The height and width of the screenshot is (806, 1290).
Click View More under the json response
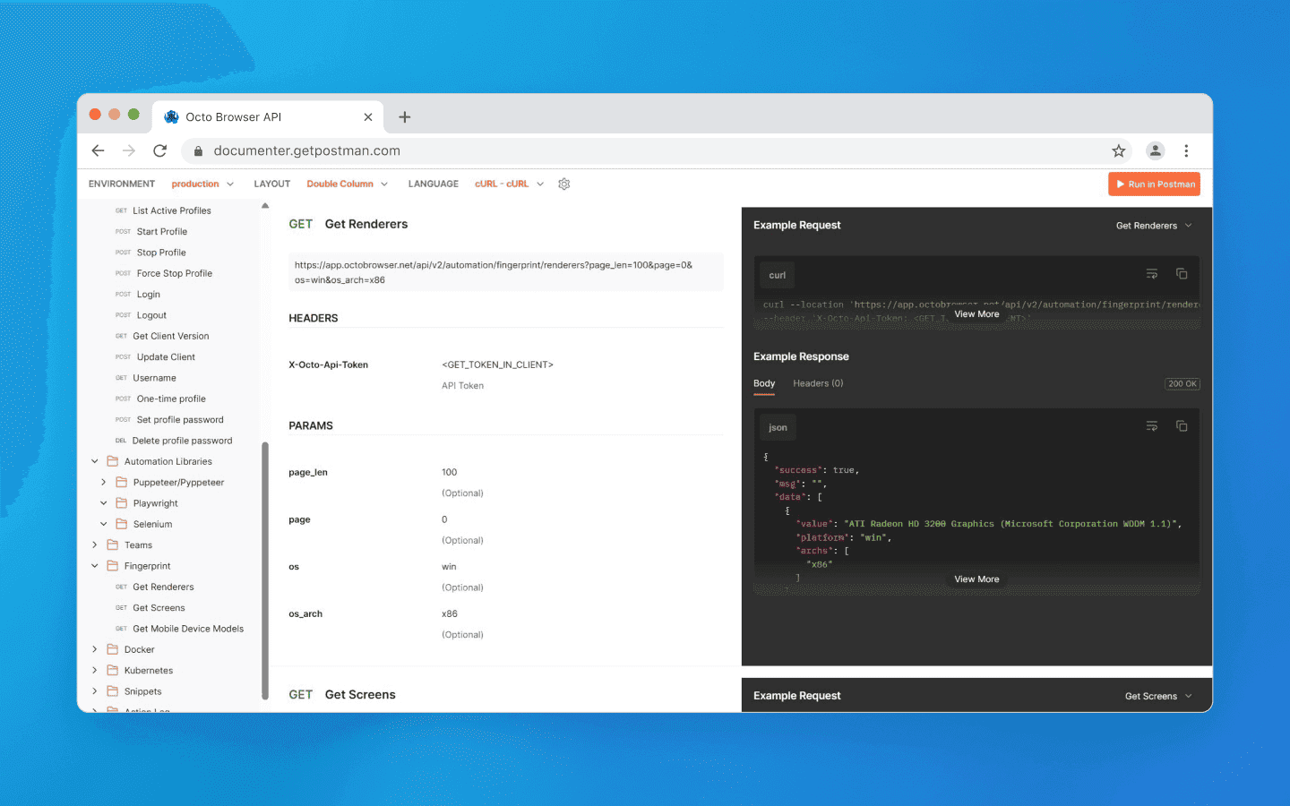(x=976, y=579)
